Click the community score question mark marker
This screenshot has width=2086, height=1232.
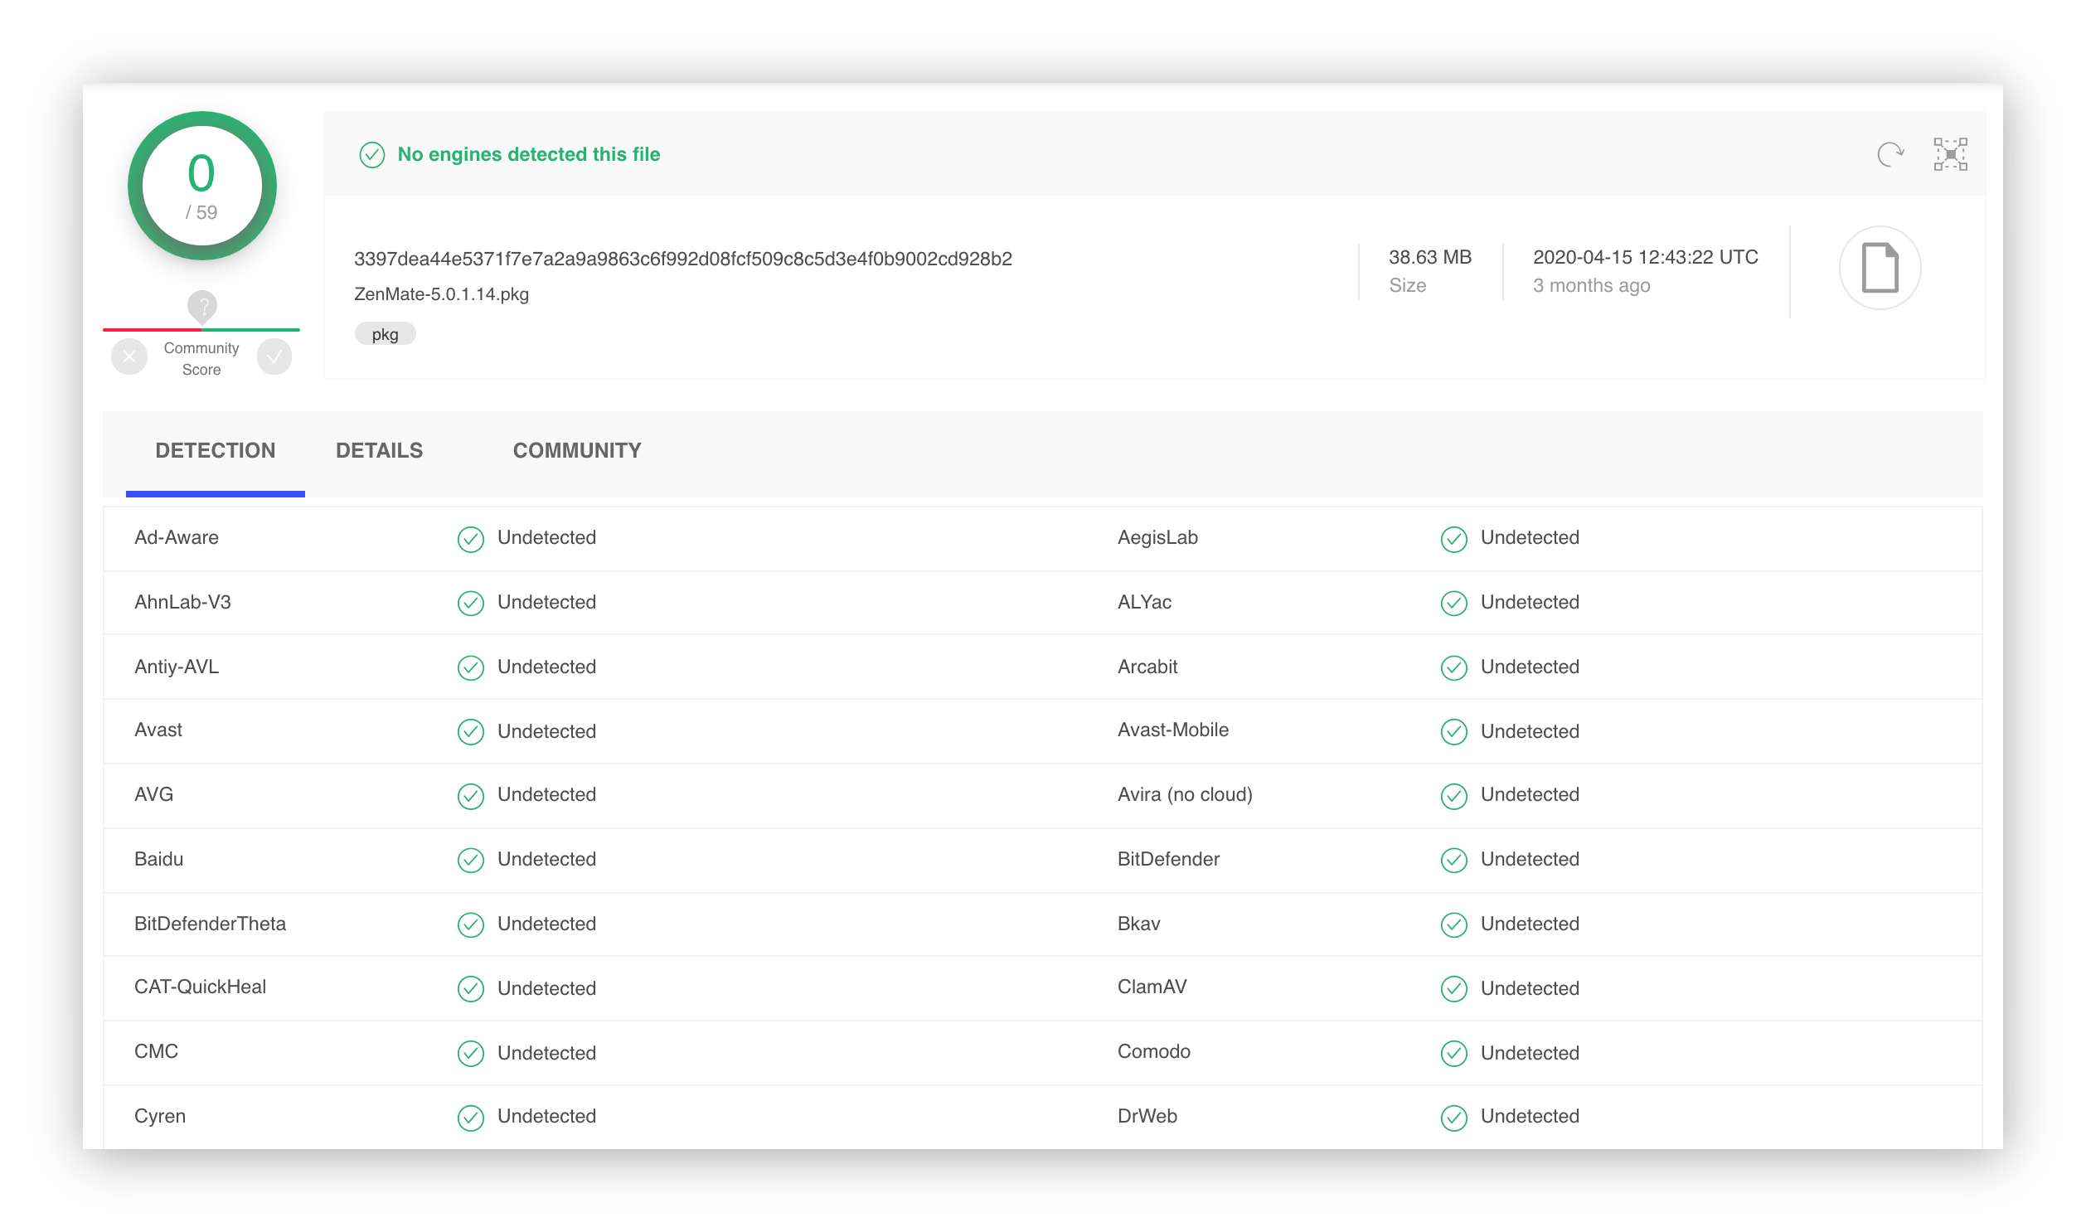[x=202, y=306]
